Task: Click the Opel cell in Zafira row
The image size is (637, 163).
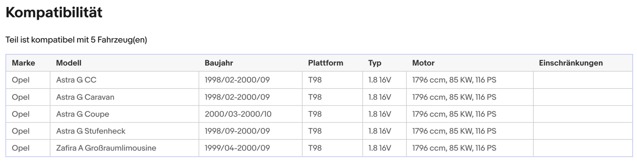Action: tap(21, 148)
